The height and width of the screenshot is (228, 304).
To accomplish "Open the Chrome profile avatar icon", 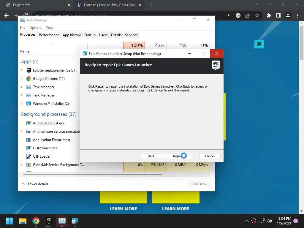I will (x=288, y=15).
